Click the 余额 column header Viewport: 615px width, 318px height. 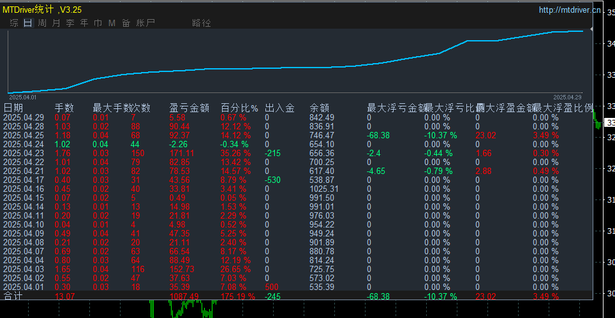point(319,108)
